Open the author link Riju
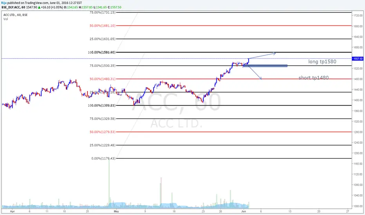Image resolution: width=365 pixels, height=215 pixels. tap(4, 3)
